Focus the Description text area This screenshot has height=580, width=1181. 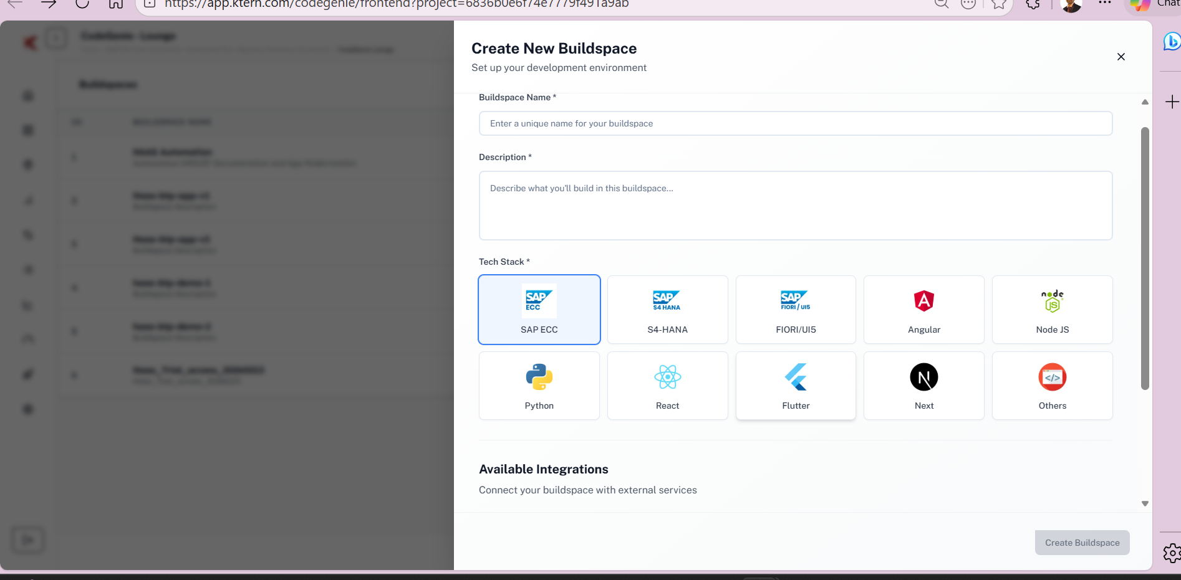(x=795, y=206)
